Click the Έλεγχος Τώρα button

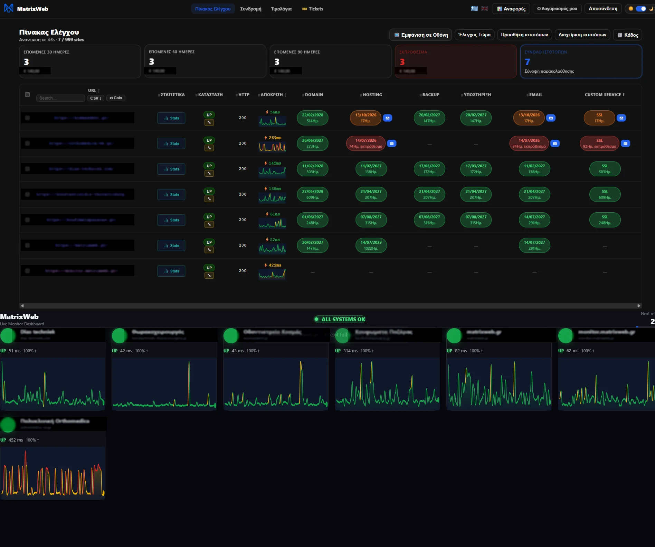coord(474,35)
